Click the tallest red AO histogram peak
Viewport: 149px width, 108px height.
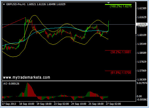[x=28, y=90]
